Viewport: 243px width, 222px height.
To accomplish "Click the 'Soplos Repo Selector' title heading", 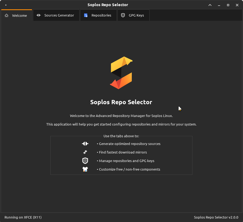I will (x=121, y=102).
